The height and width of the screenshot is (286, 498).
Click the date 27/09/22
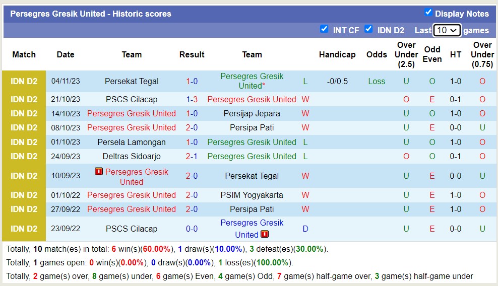click(66, 209)
